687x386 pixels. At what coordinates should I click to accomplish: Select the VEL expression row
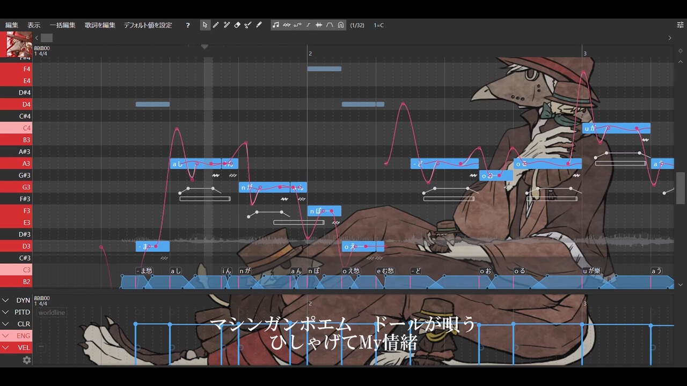pos(16,347)
